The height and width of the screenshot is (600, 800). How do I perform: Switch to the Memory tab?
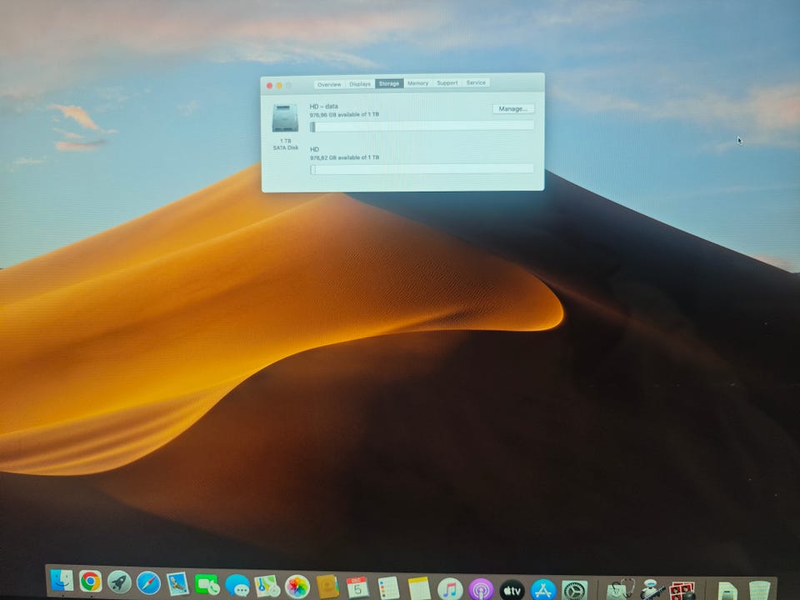pyautogui.click(x=417, y=83)
